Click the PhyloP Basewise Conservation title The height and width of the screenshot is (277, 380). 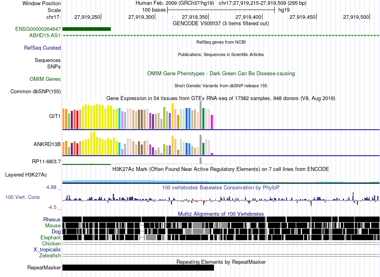coord(221,187)
